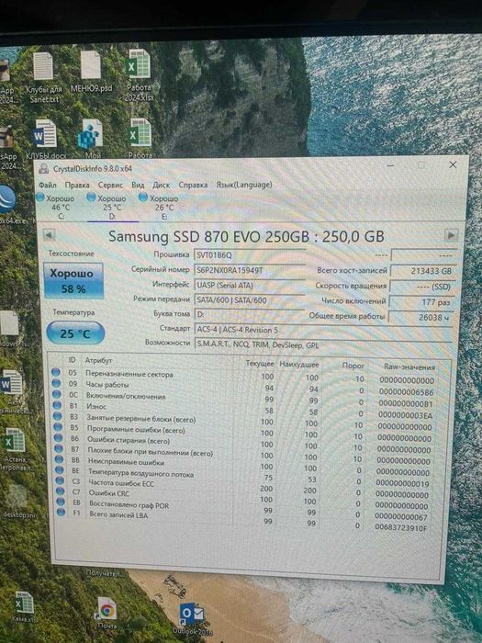Click the standard field ACS-4 | ACS-4 Revision 5
Screen dimensions: 482x643
click(x=323, y=330)
